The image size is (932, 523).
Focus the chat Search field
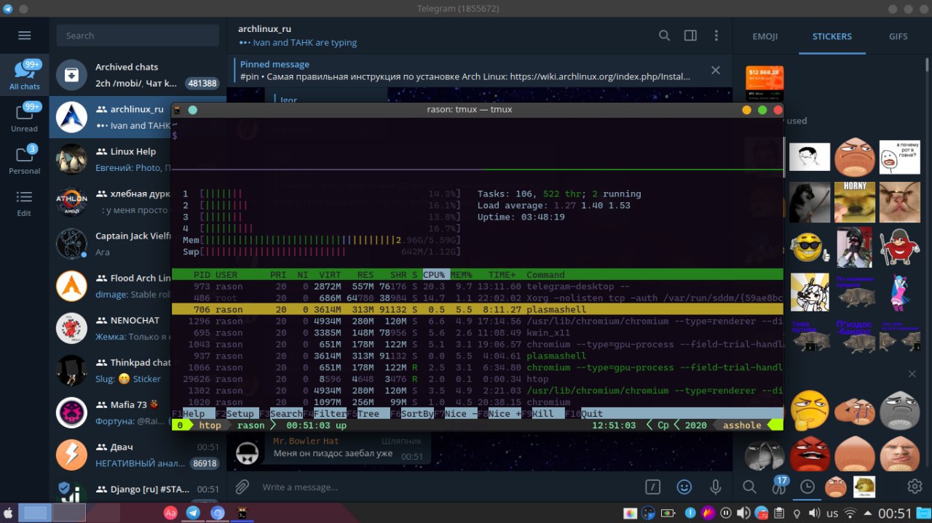tap(138, 36)
